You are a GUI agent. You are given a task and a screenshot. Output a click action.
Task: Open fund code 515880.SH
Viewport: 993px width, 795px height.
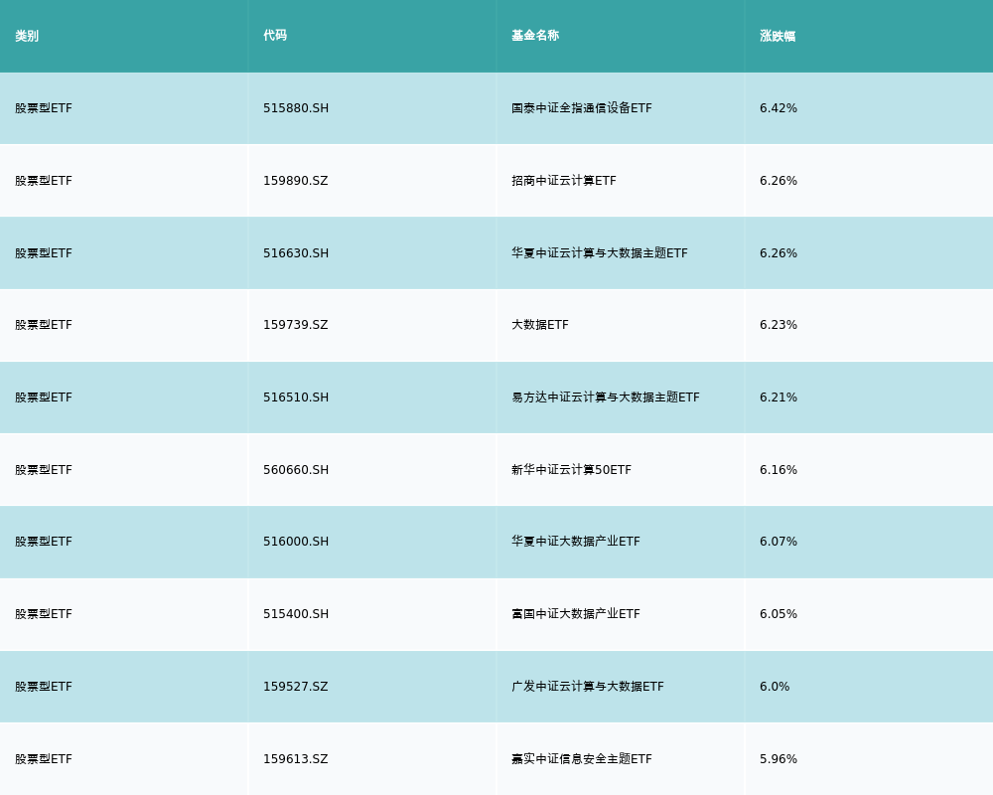pyautogui.click(x=296, y=108)
